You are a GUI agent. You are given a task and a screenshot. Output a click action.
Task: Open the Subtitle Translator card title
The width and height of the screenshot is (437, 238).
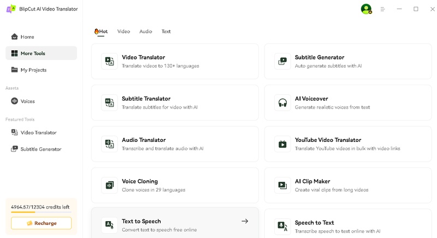coord(146,99)
